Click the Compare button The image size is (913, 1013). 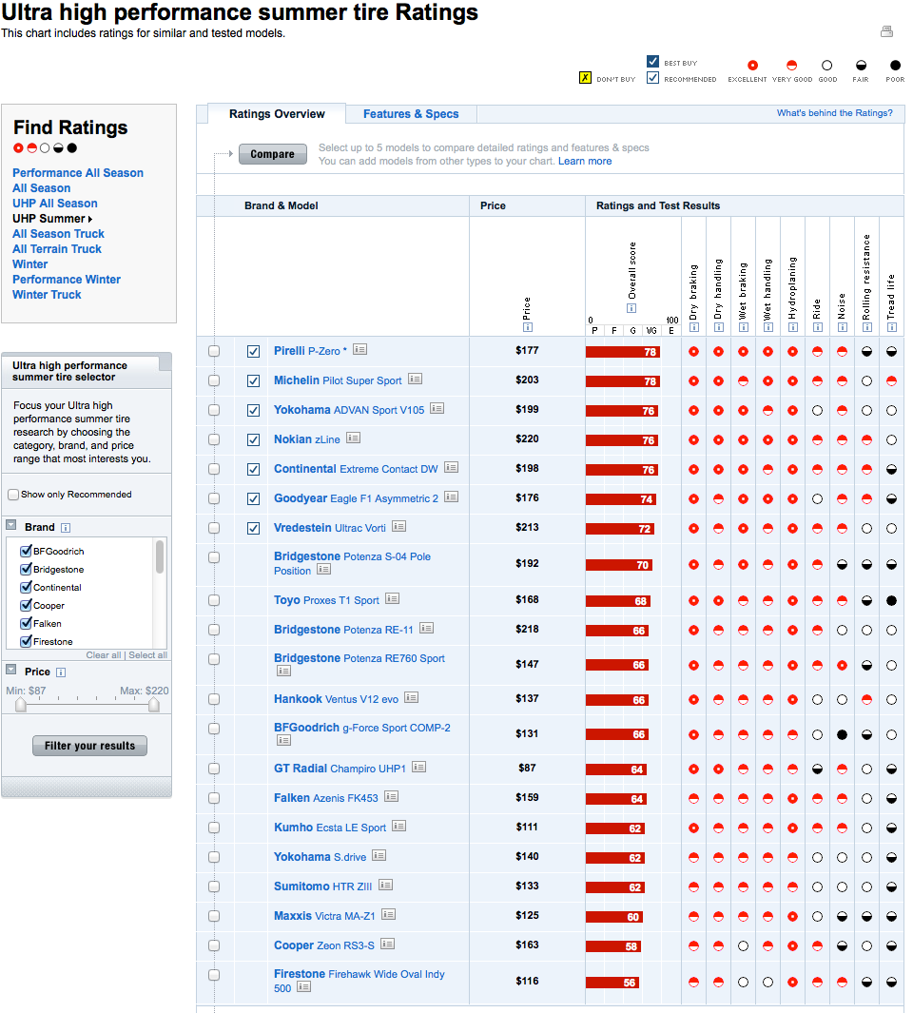pos(273,154)
